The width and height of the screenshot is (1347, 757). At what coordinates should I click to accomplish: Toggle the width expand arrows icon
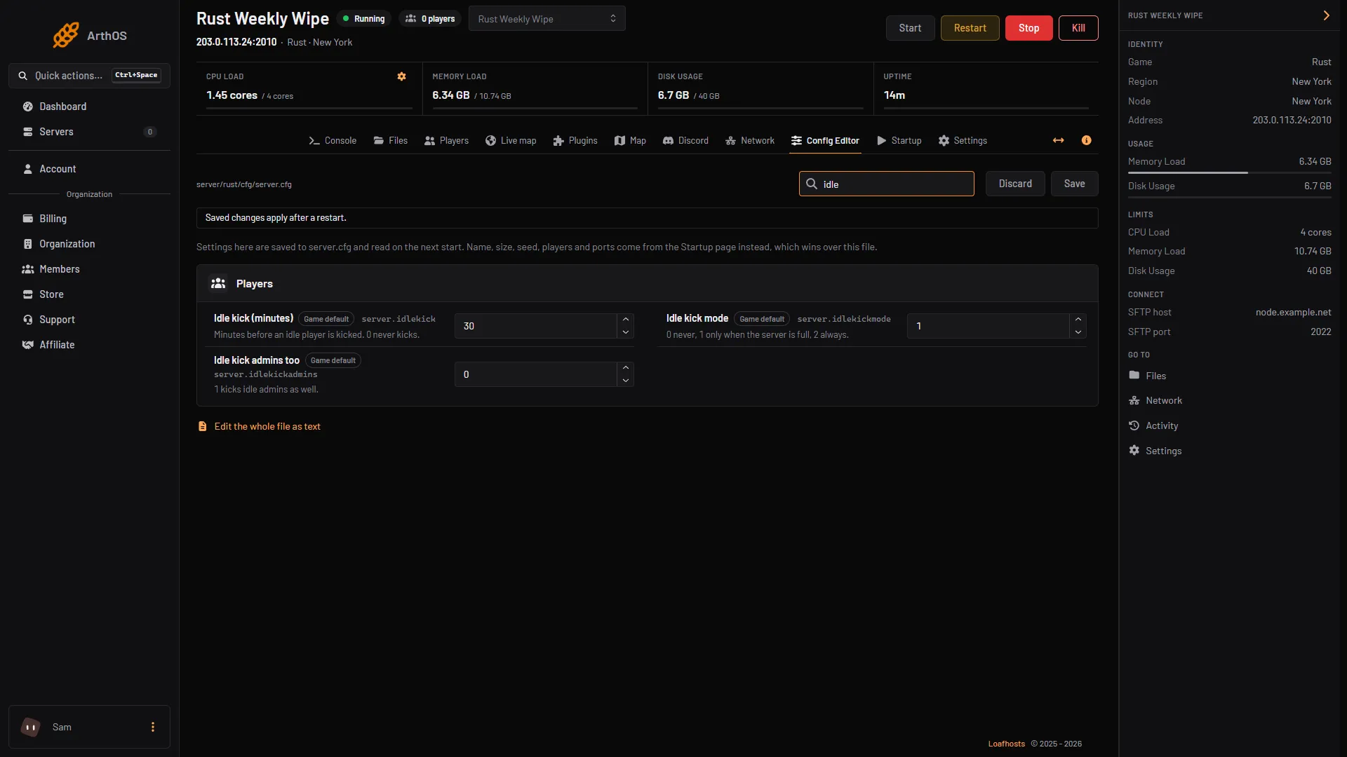click(x=1058, y=140)
